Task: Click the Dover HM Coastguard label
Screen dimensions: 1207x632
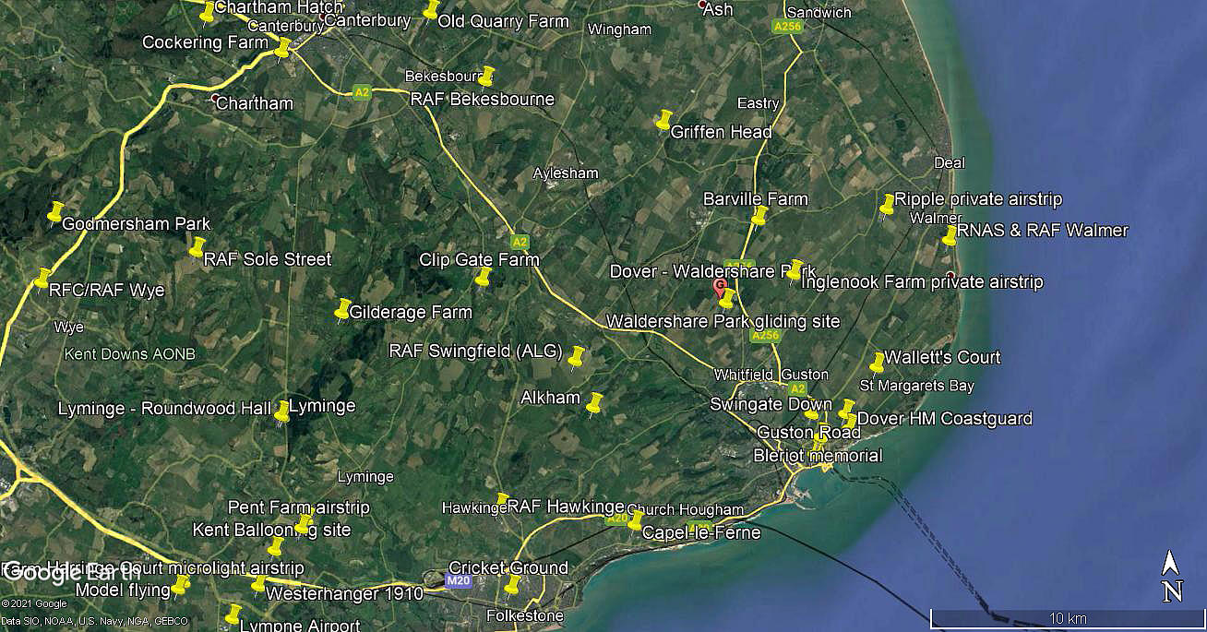Action: (x=945, y=419)
